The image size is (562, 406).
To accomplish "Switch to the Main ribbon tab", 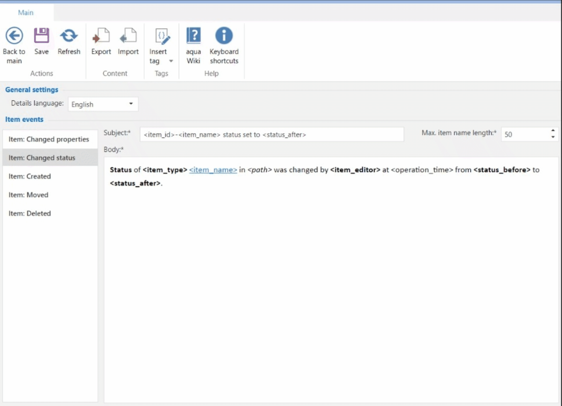I will (26, 13).
